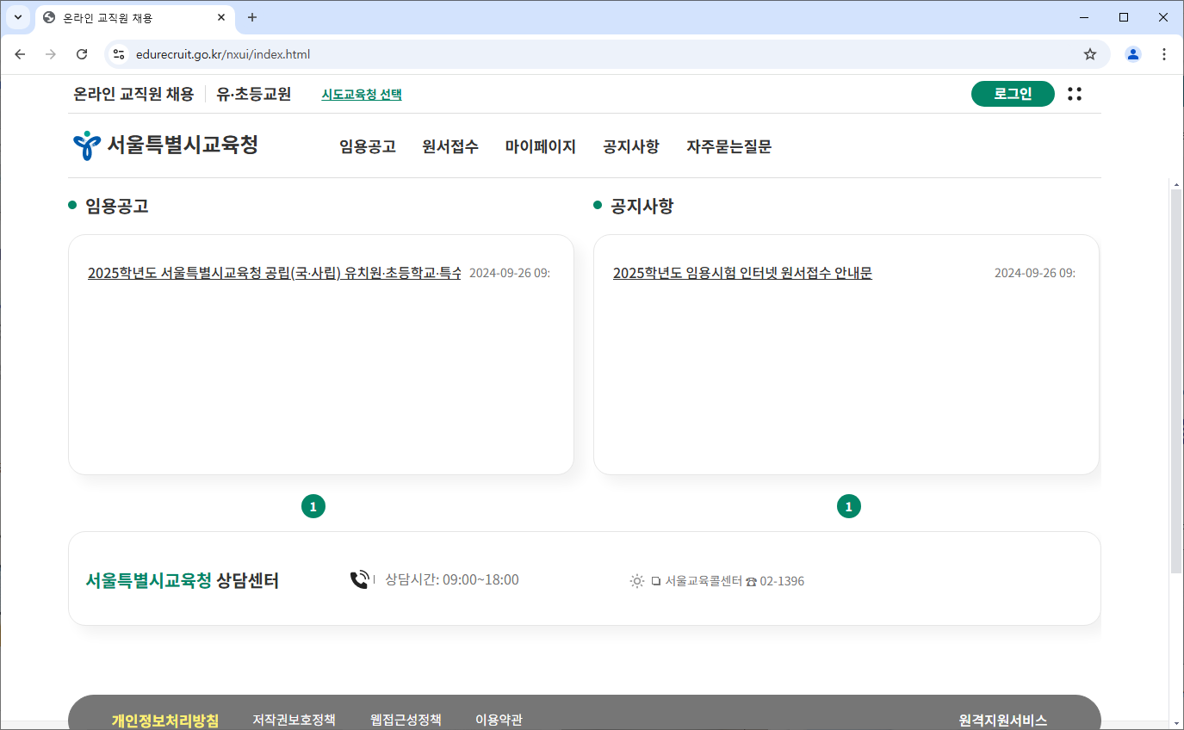This screenshot has height=730, width=1184.
Task: Click the 시도교육청 선택 link
Action: pyautogui.click(x=362, y=95)
